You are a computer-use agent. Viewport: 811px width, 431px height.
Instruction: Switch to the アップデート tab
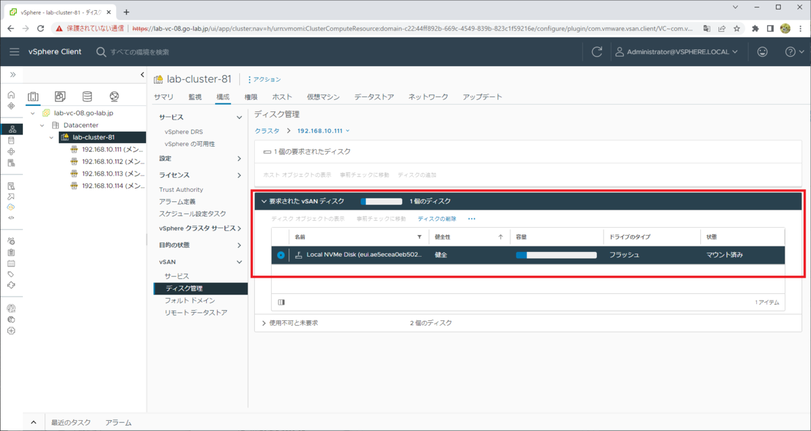483,97
